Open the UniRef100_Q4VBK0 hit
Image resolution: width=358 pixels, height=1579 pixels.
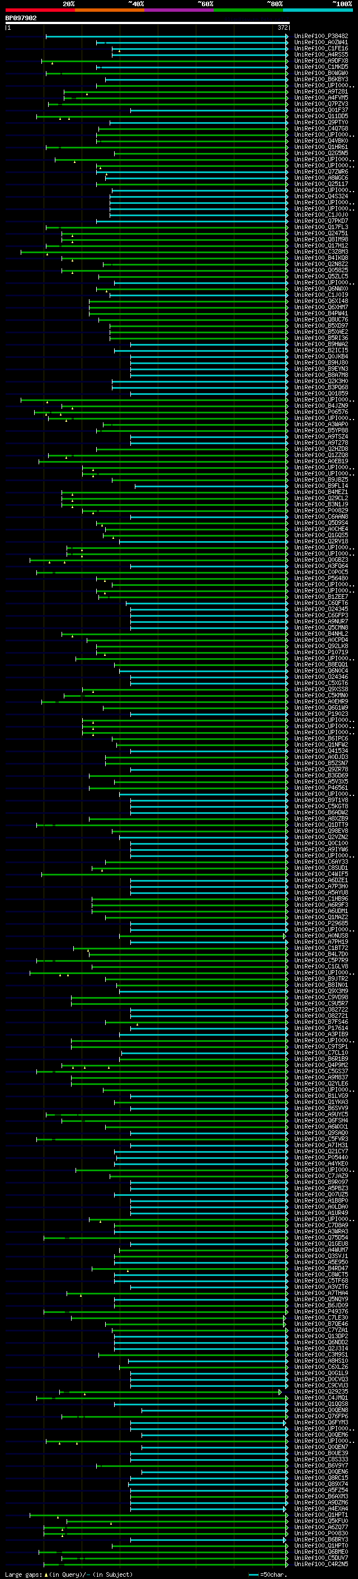(x=321, y=141)
